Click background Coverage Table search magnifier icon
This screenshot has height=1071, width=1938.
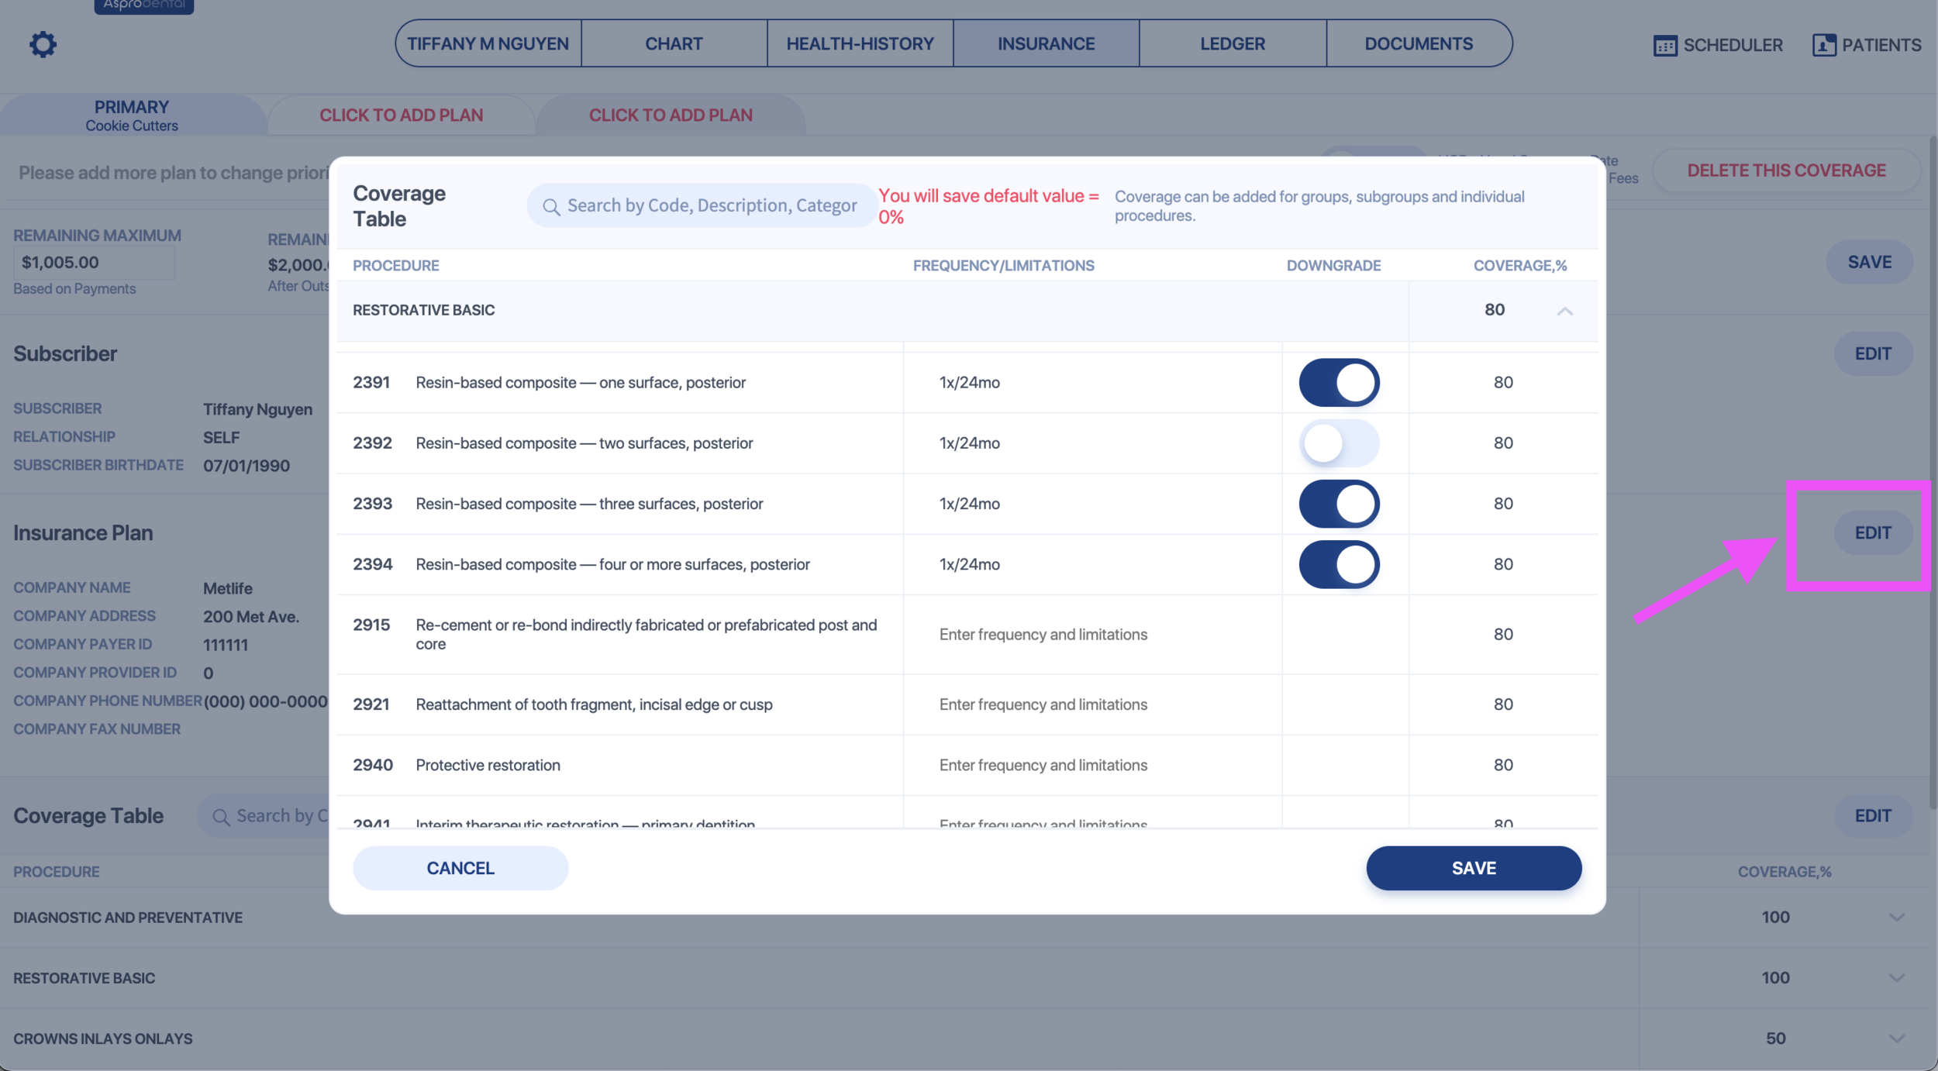(x=221, y=817)
